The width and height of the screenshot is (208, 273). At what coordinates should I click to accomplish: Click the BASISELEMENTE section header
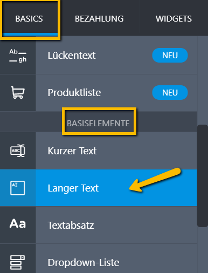(x=98, y=124)
